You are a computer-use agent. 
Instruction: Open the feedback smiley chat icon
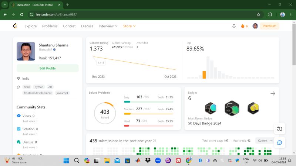[x=280, y=142]
